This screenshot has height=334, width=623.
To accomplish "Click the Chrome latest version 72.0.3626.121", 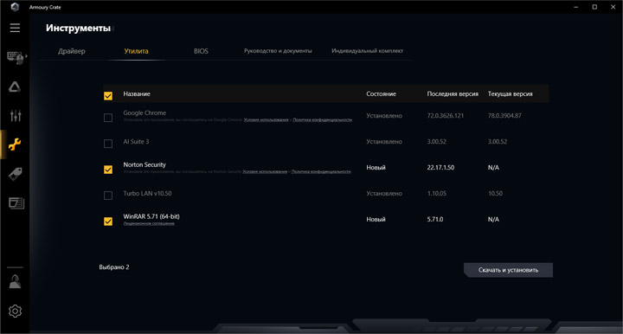I will 445,116.
